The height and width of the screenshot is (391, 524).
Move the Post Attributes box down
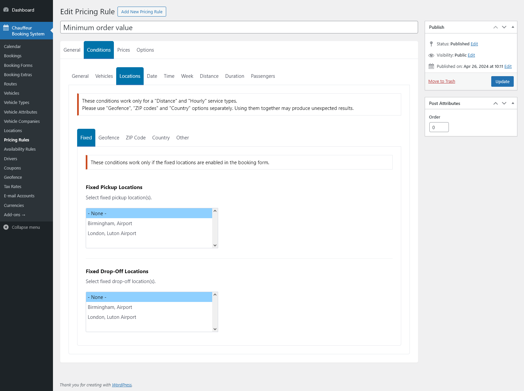point(504,103)
